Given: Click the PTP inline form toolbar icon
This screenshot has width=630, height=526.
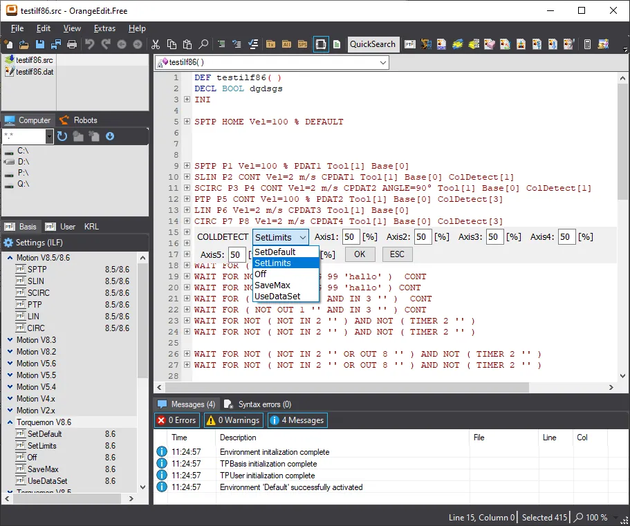Looking at the screenshot, I should pyautogui.click(x=410, y=44).
